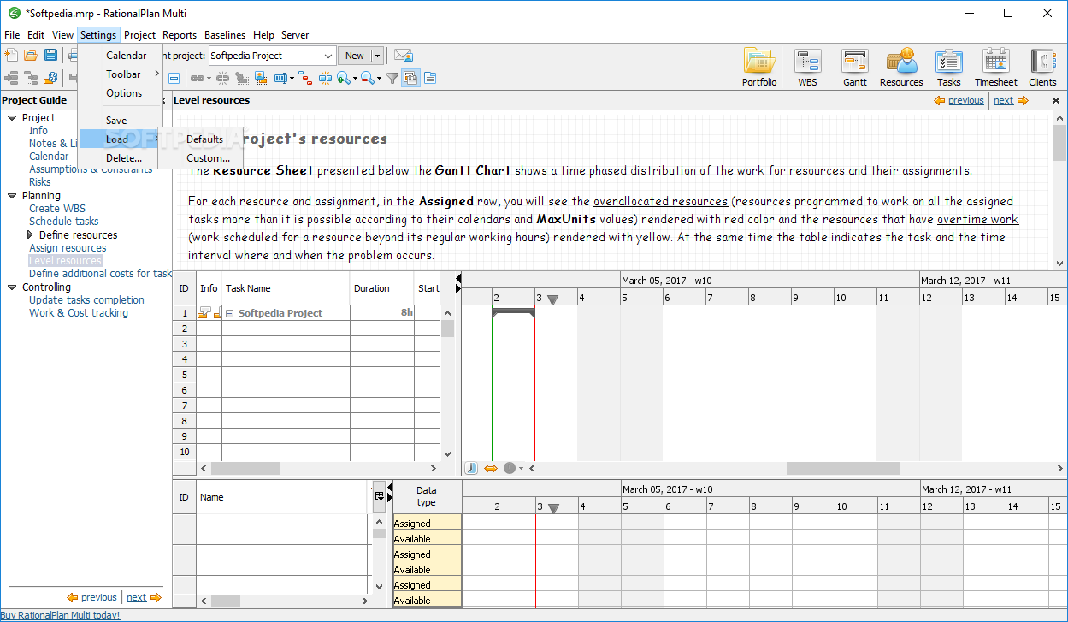This screenshot has height=622, width=1068.
Task: Click the unlink tasks icon
Action: (x=222, y=78)
